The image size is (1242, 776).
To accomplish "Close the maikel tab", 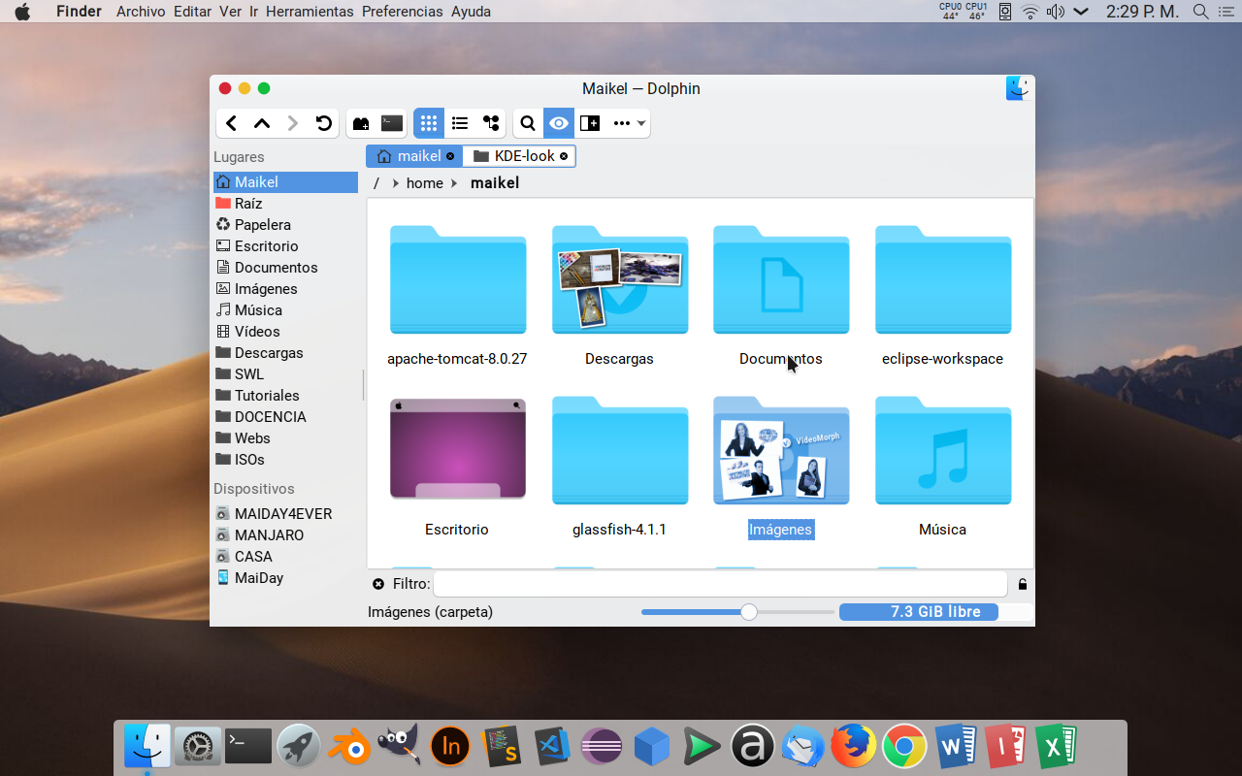I will (449, 156).
